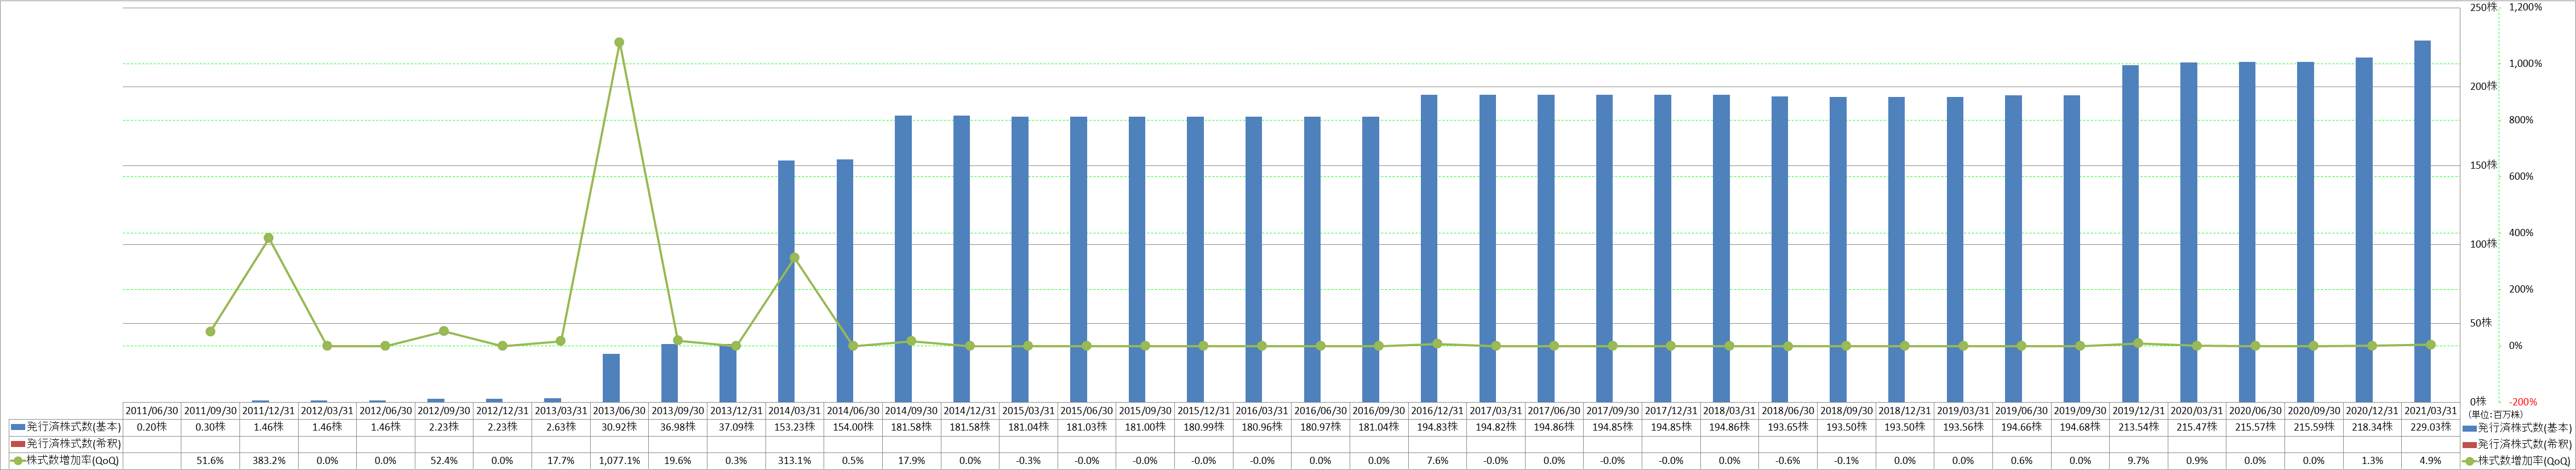
Task: Click the 1,200% axis label
Action: coord(2526,7)
